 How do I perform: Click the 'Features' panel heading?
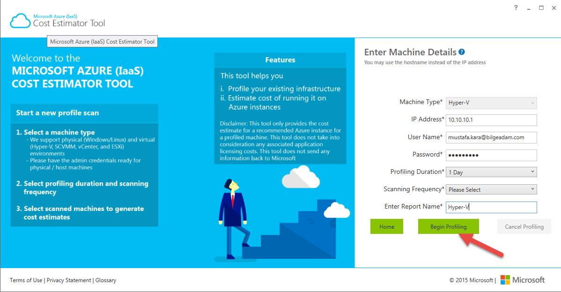coord(280,60)
